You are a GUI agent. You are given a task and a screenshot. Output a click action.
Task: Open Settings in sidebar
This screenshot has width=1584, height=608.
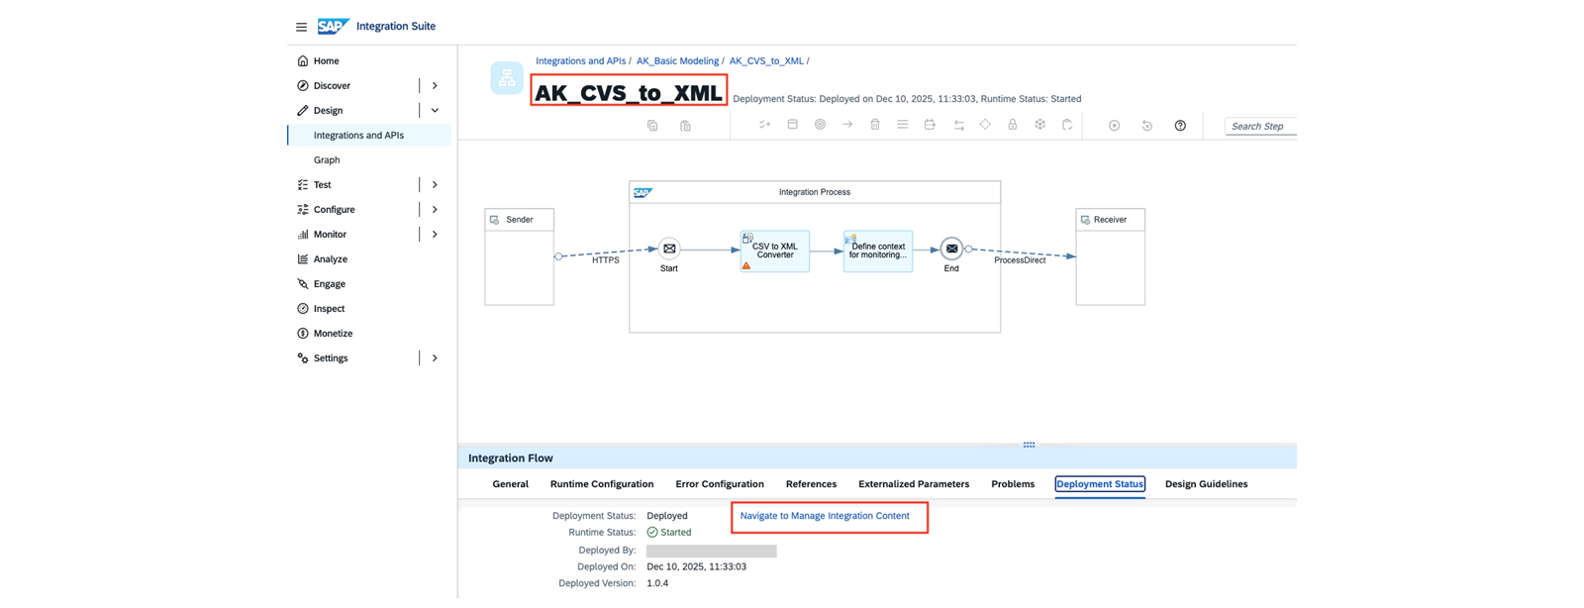[331, 358]
